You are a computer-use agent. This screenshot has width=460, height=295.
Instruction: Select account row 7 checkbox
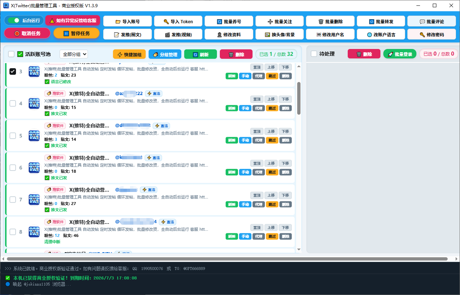click(x=13, y=200)
